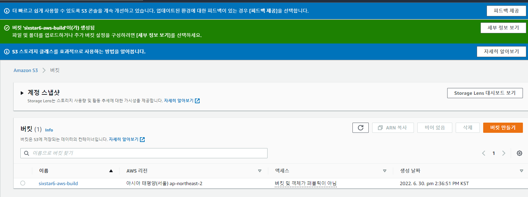Open the sixstar6-aws-build bucket link
The image size is (528, 197).
pos(58,183)
